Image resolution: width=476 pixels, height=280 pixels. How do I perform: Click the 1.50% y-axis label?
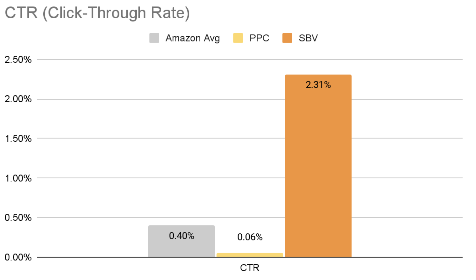(18, 139)
